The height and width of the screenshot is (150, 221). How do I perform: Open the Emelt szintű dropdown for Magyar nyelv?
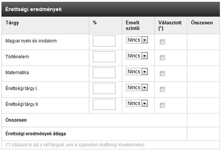click(x=137, y=40)
